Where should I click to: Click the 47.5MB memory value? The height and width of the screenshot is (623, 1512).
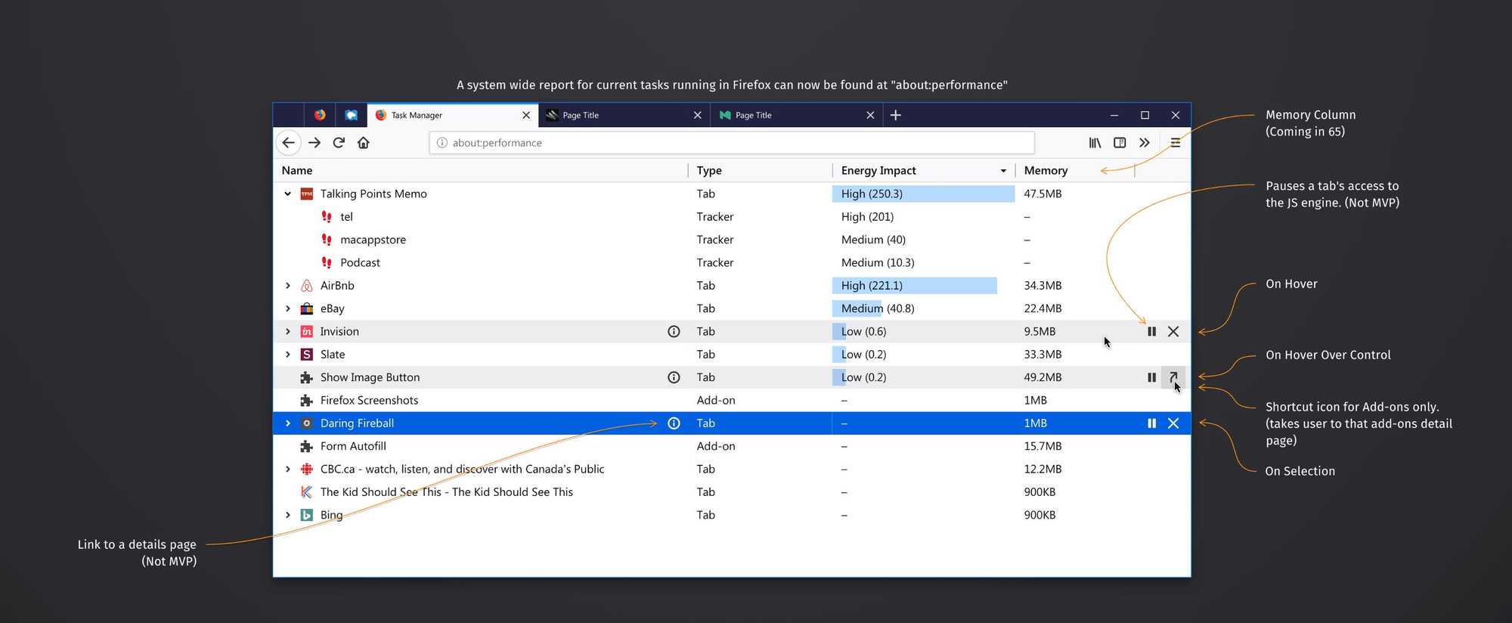(x=1043, y=194)
